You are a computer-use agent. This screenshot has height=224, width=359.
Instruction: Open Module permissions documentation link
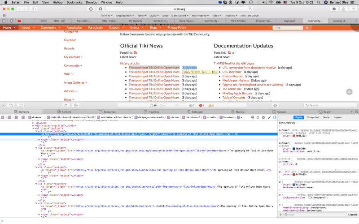click(235, 80)
